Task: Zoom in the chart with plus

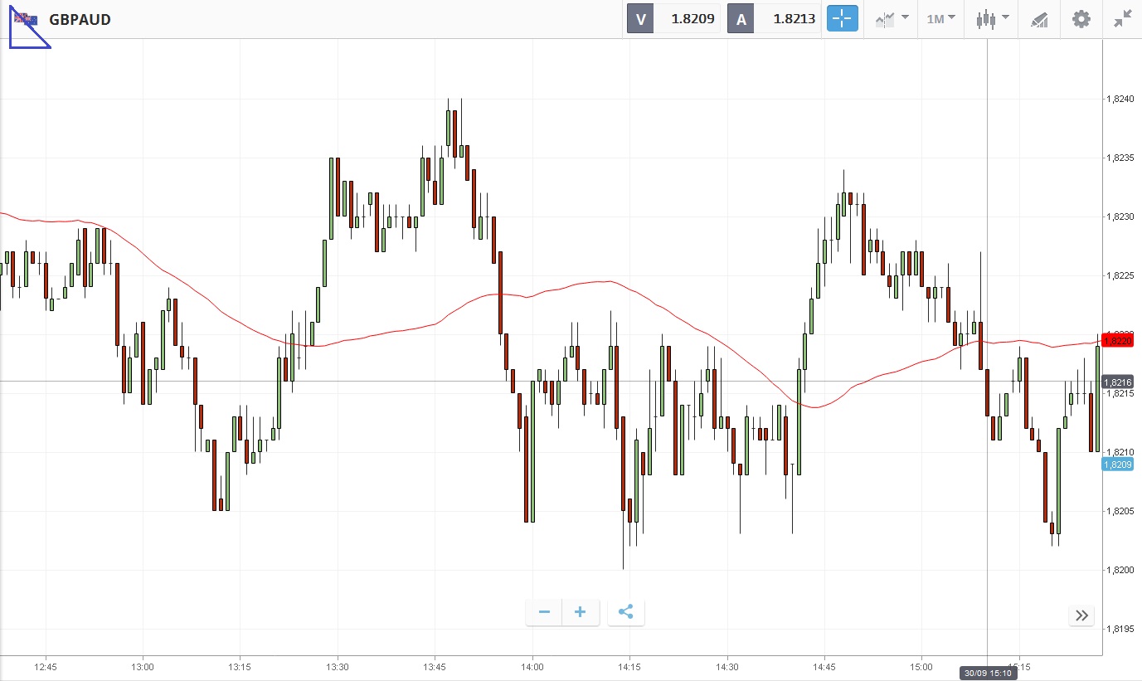Action: 581,613
